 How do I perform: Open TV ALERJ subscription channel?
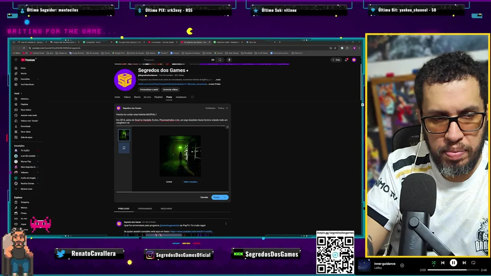(25, 151)
